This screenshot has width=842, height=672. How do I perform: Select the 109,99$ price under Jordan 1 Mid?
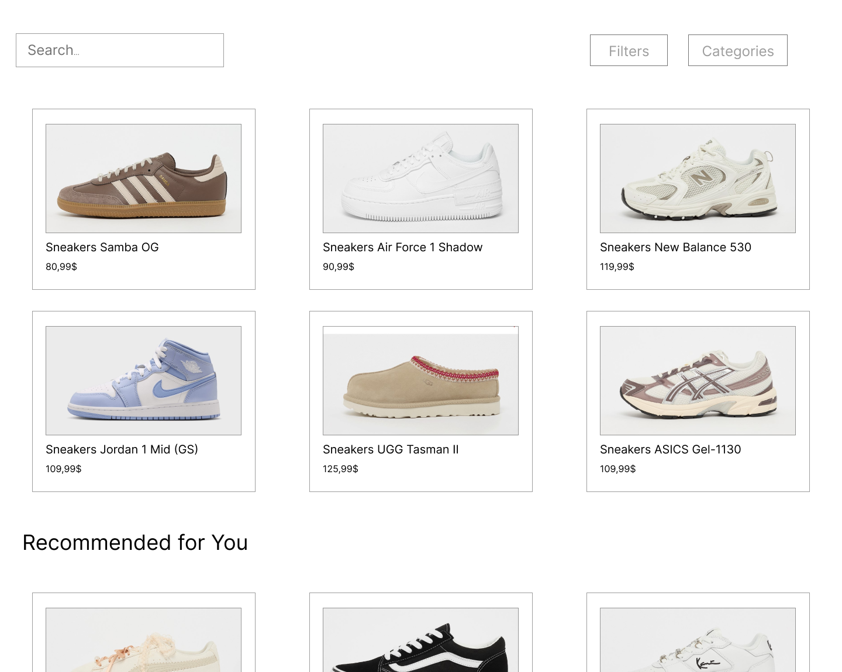64,469
